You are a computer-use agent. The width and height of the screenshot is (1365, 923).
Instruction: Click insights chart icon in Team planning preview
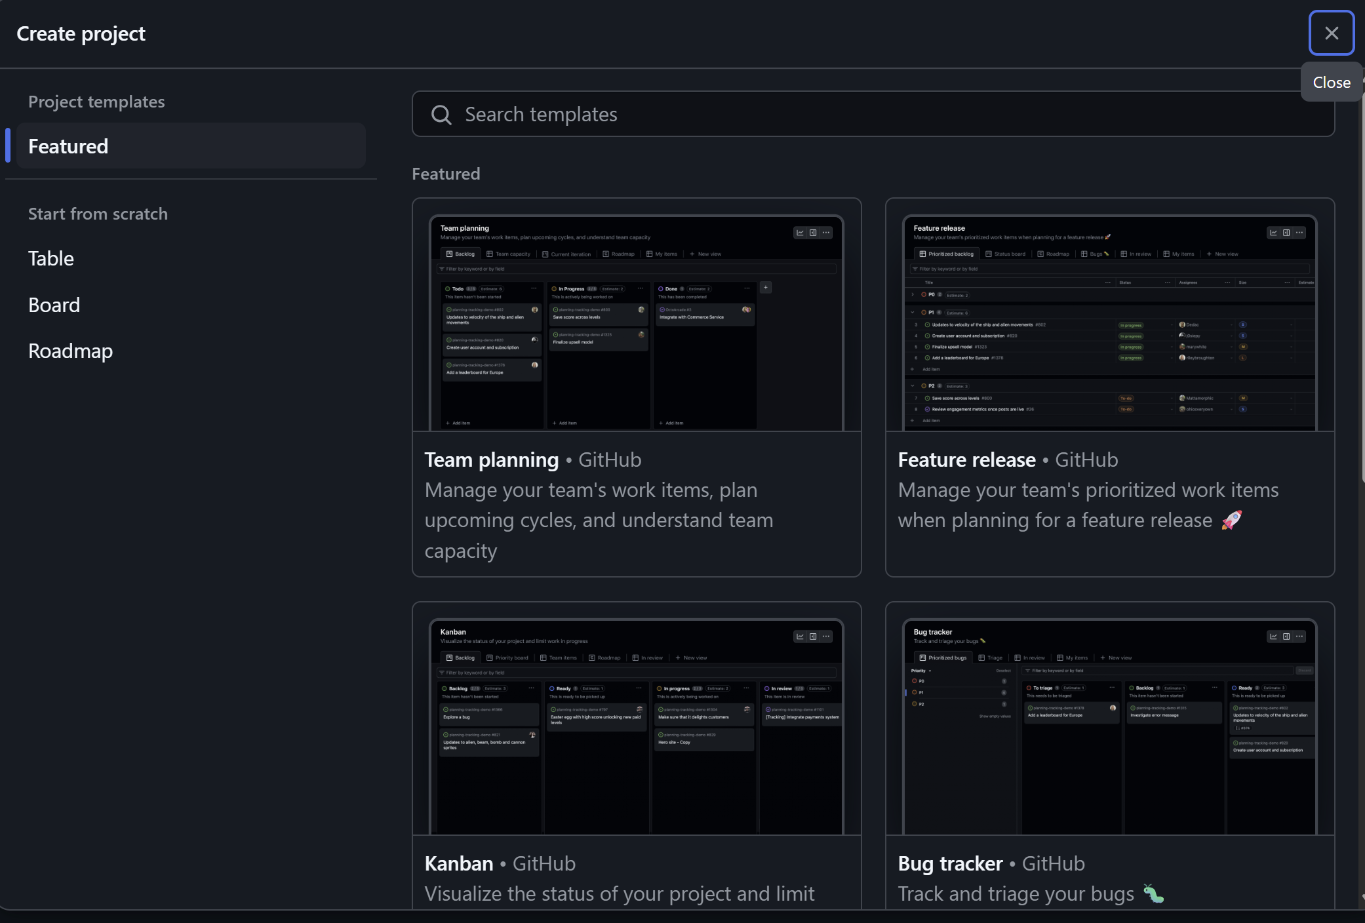click(800, 233)
